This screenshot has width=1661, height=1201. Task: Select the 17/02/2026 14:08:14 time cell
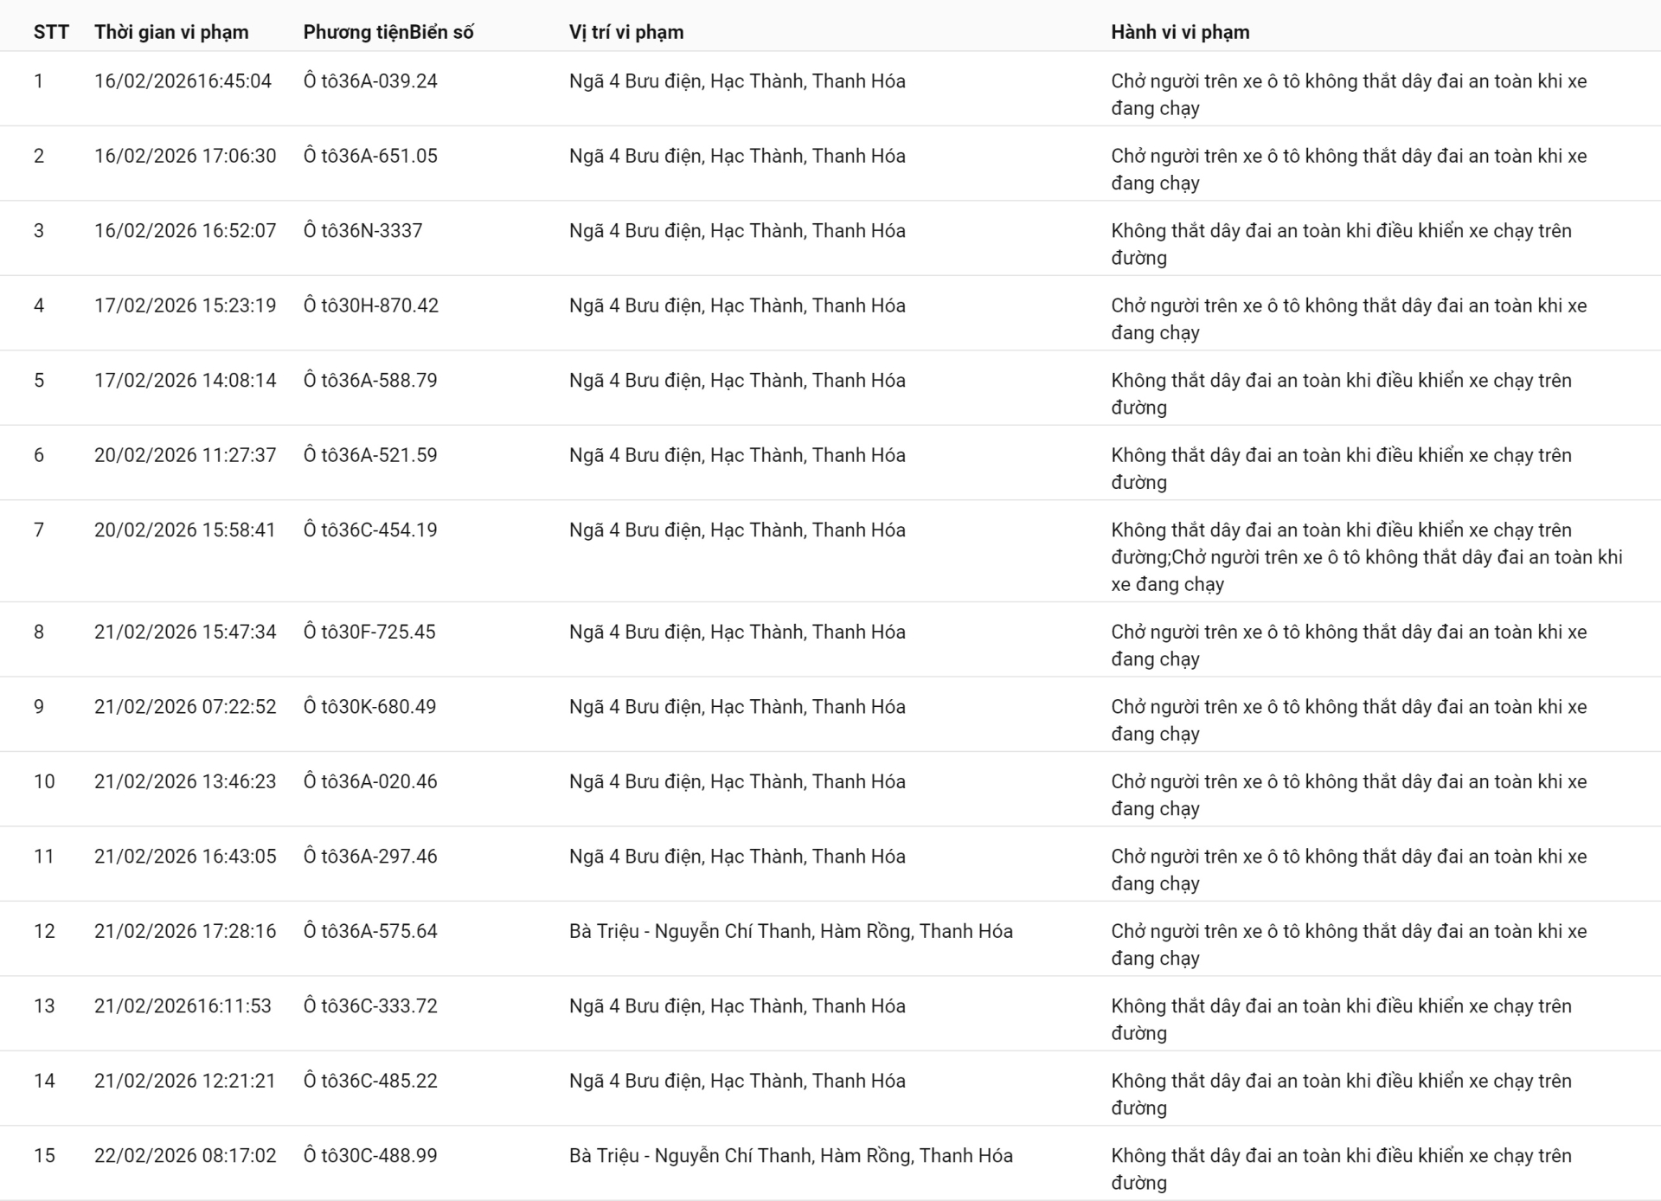pos(185,381)
